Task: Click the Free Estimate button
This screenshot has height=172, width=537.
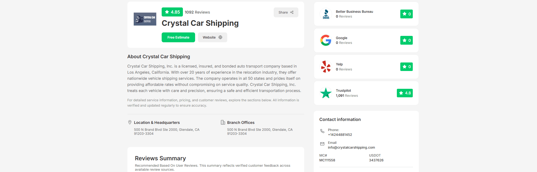Action: [178, 37]
